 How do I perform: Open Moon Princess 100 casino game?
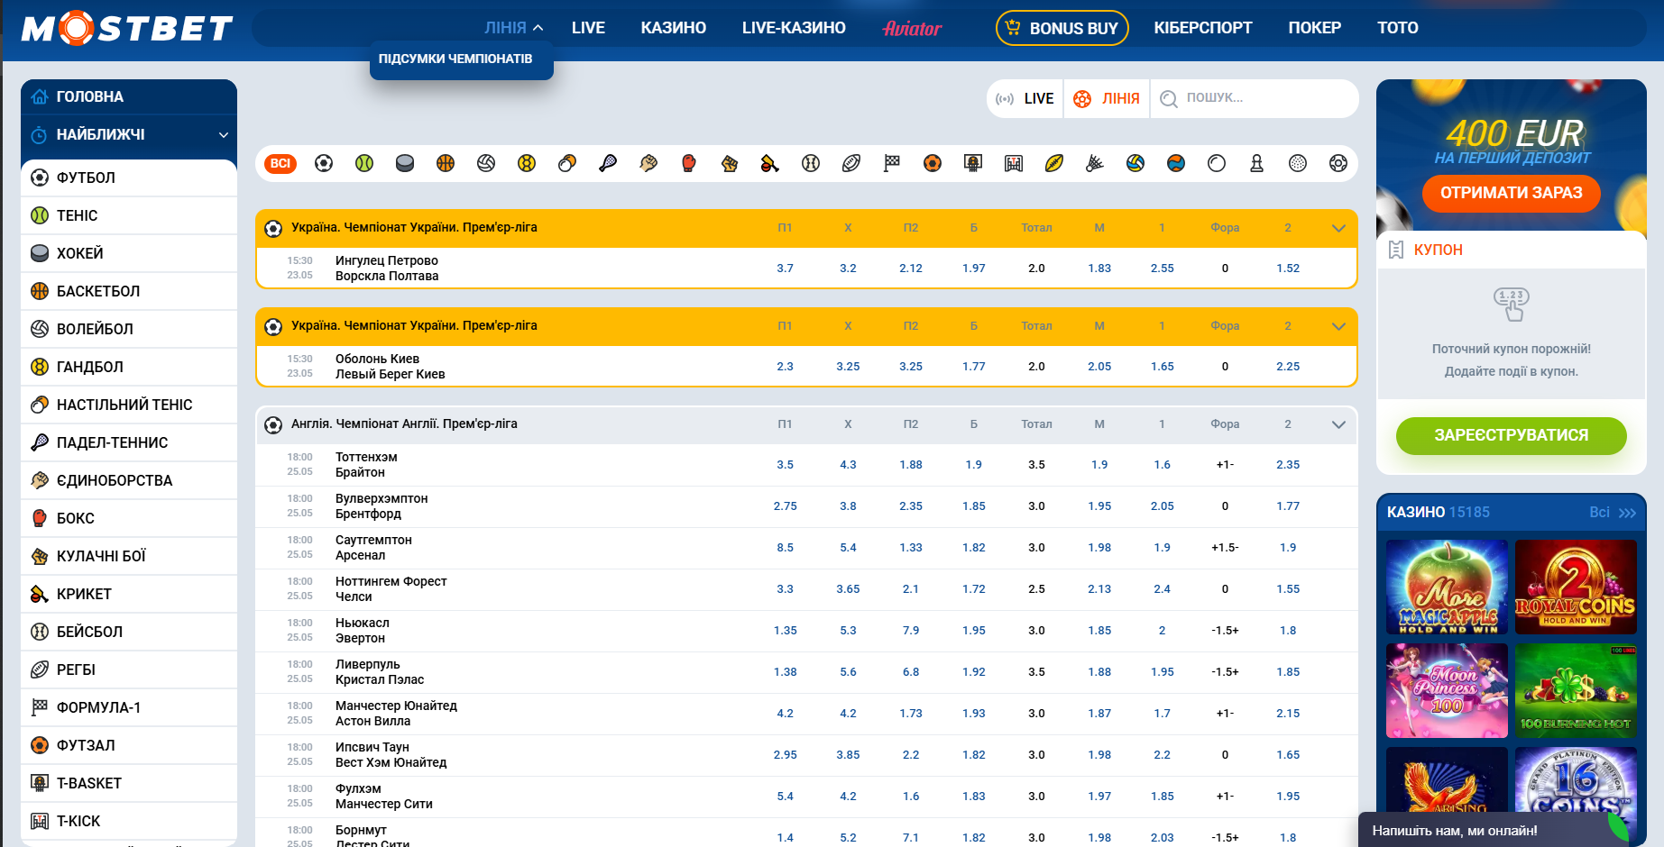1447,690
